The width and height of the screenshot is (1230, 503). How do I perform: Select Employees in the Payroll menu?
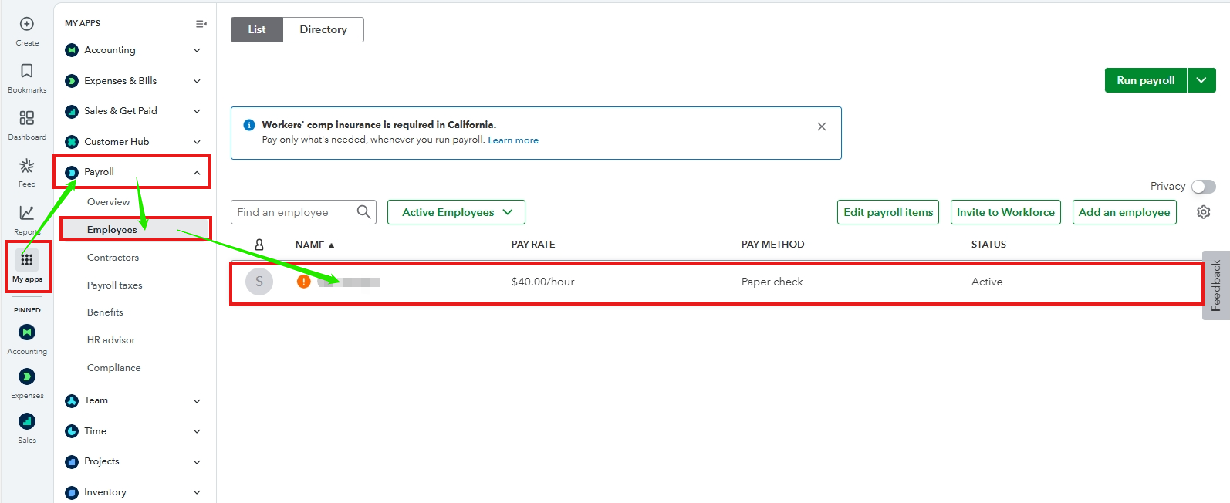(x=112, y=230)
